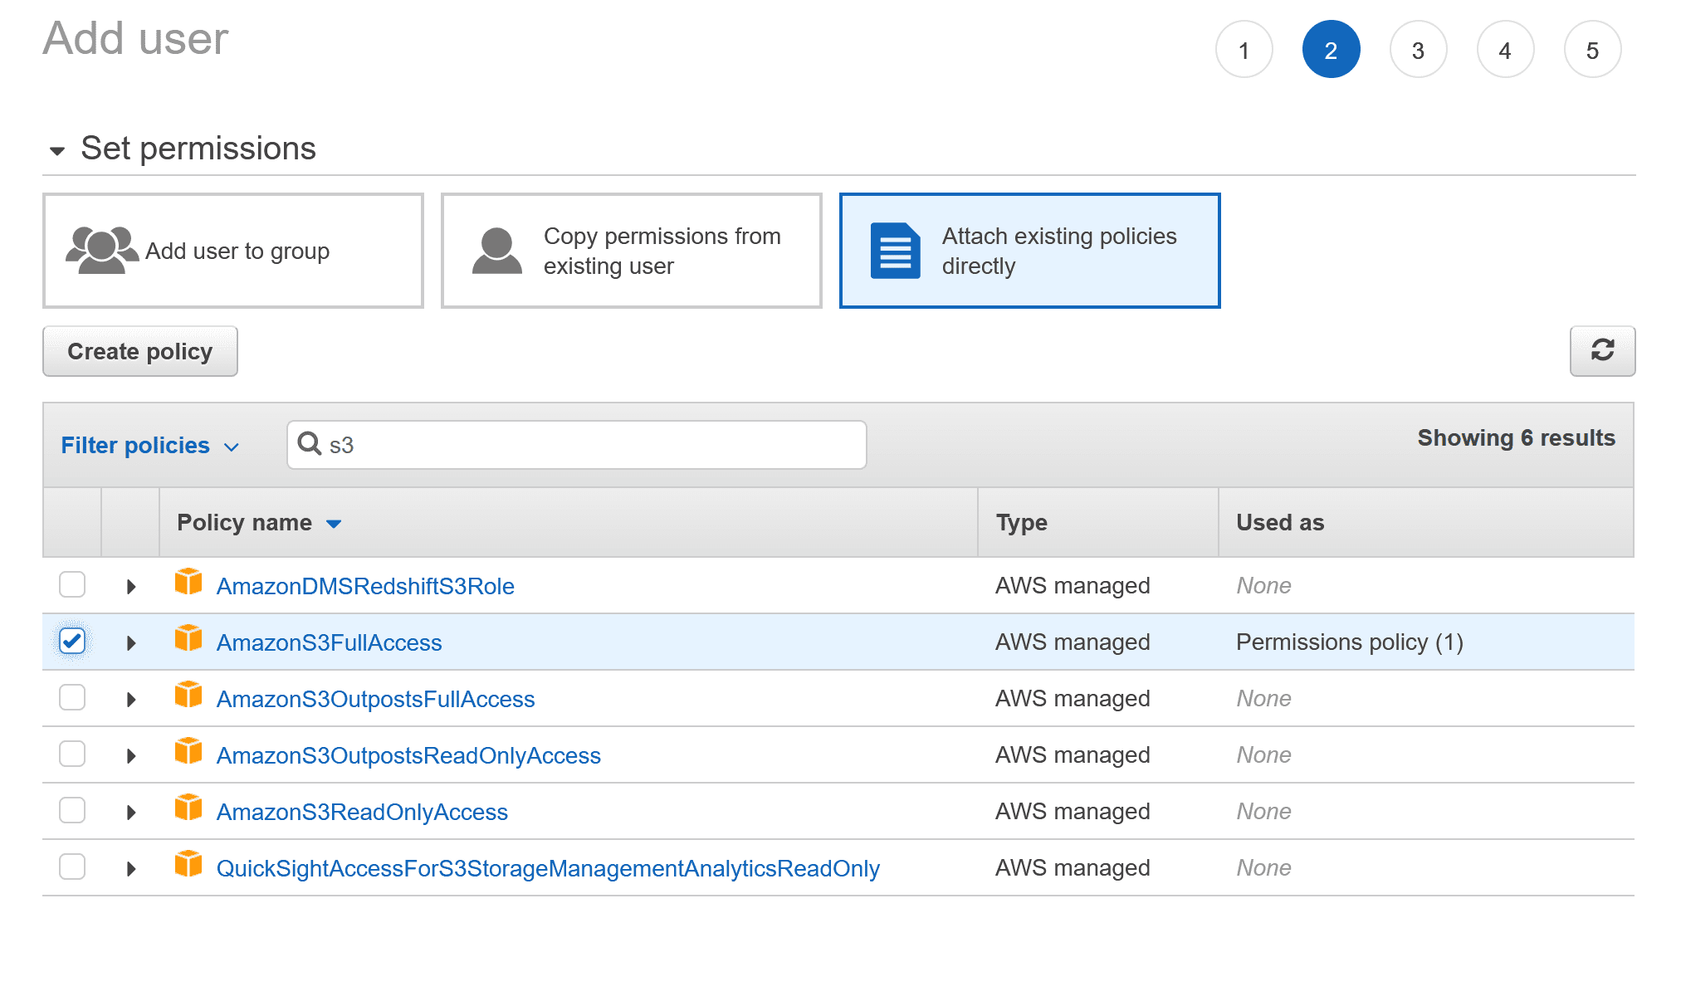Open the AmazonS3ReadOnlyAccess policy link
Viewport: 1681px width, 996px height.
coord(362,812)
